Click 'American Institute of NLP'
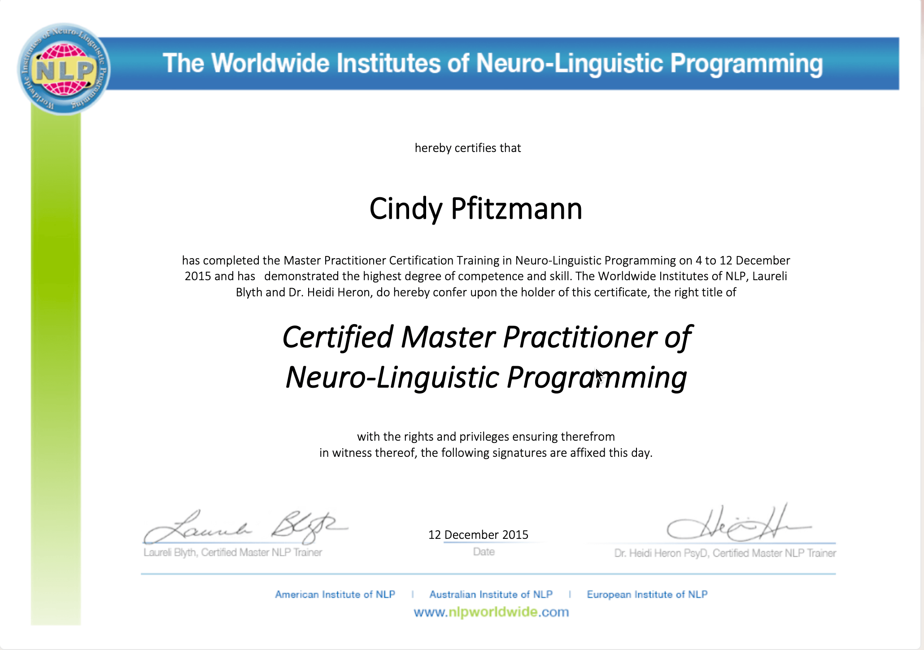Viewport: 924px width, 650px height. 335,594
